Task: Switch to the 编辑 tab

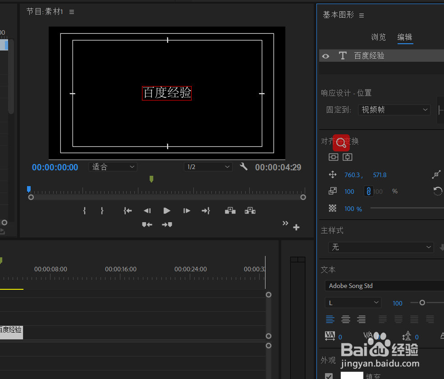Action: pyautogui.click(x=405, y=37)
